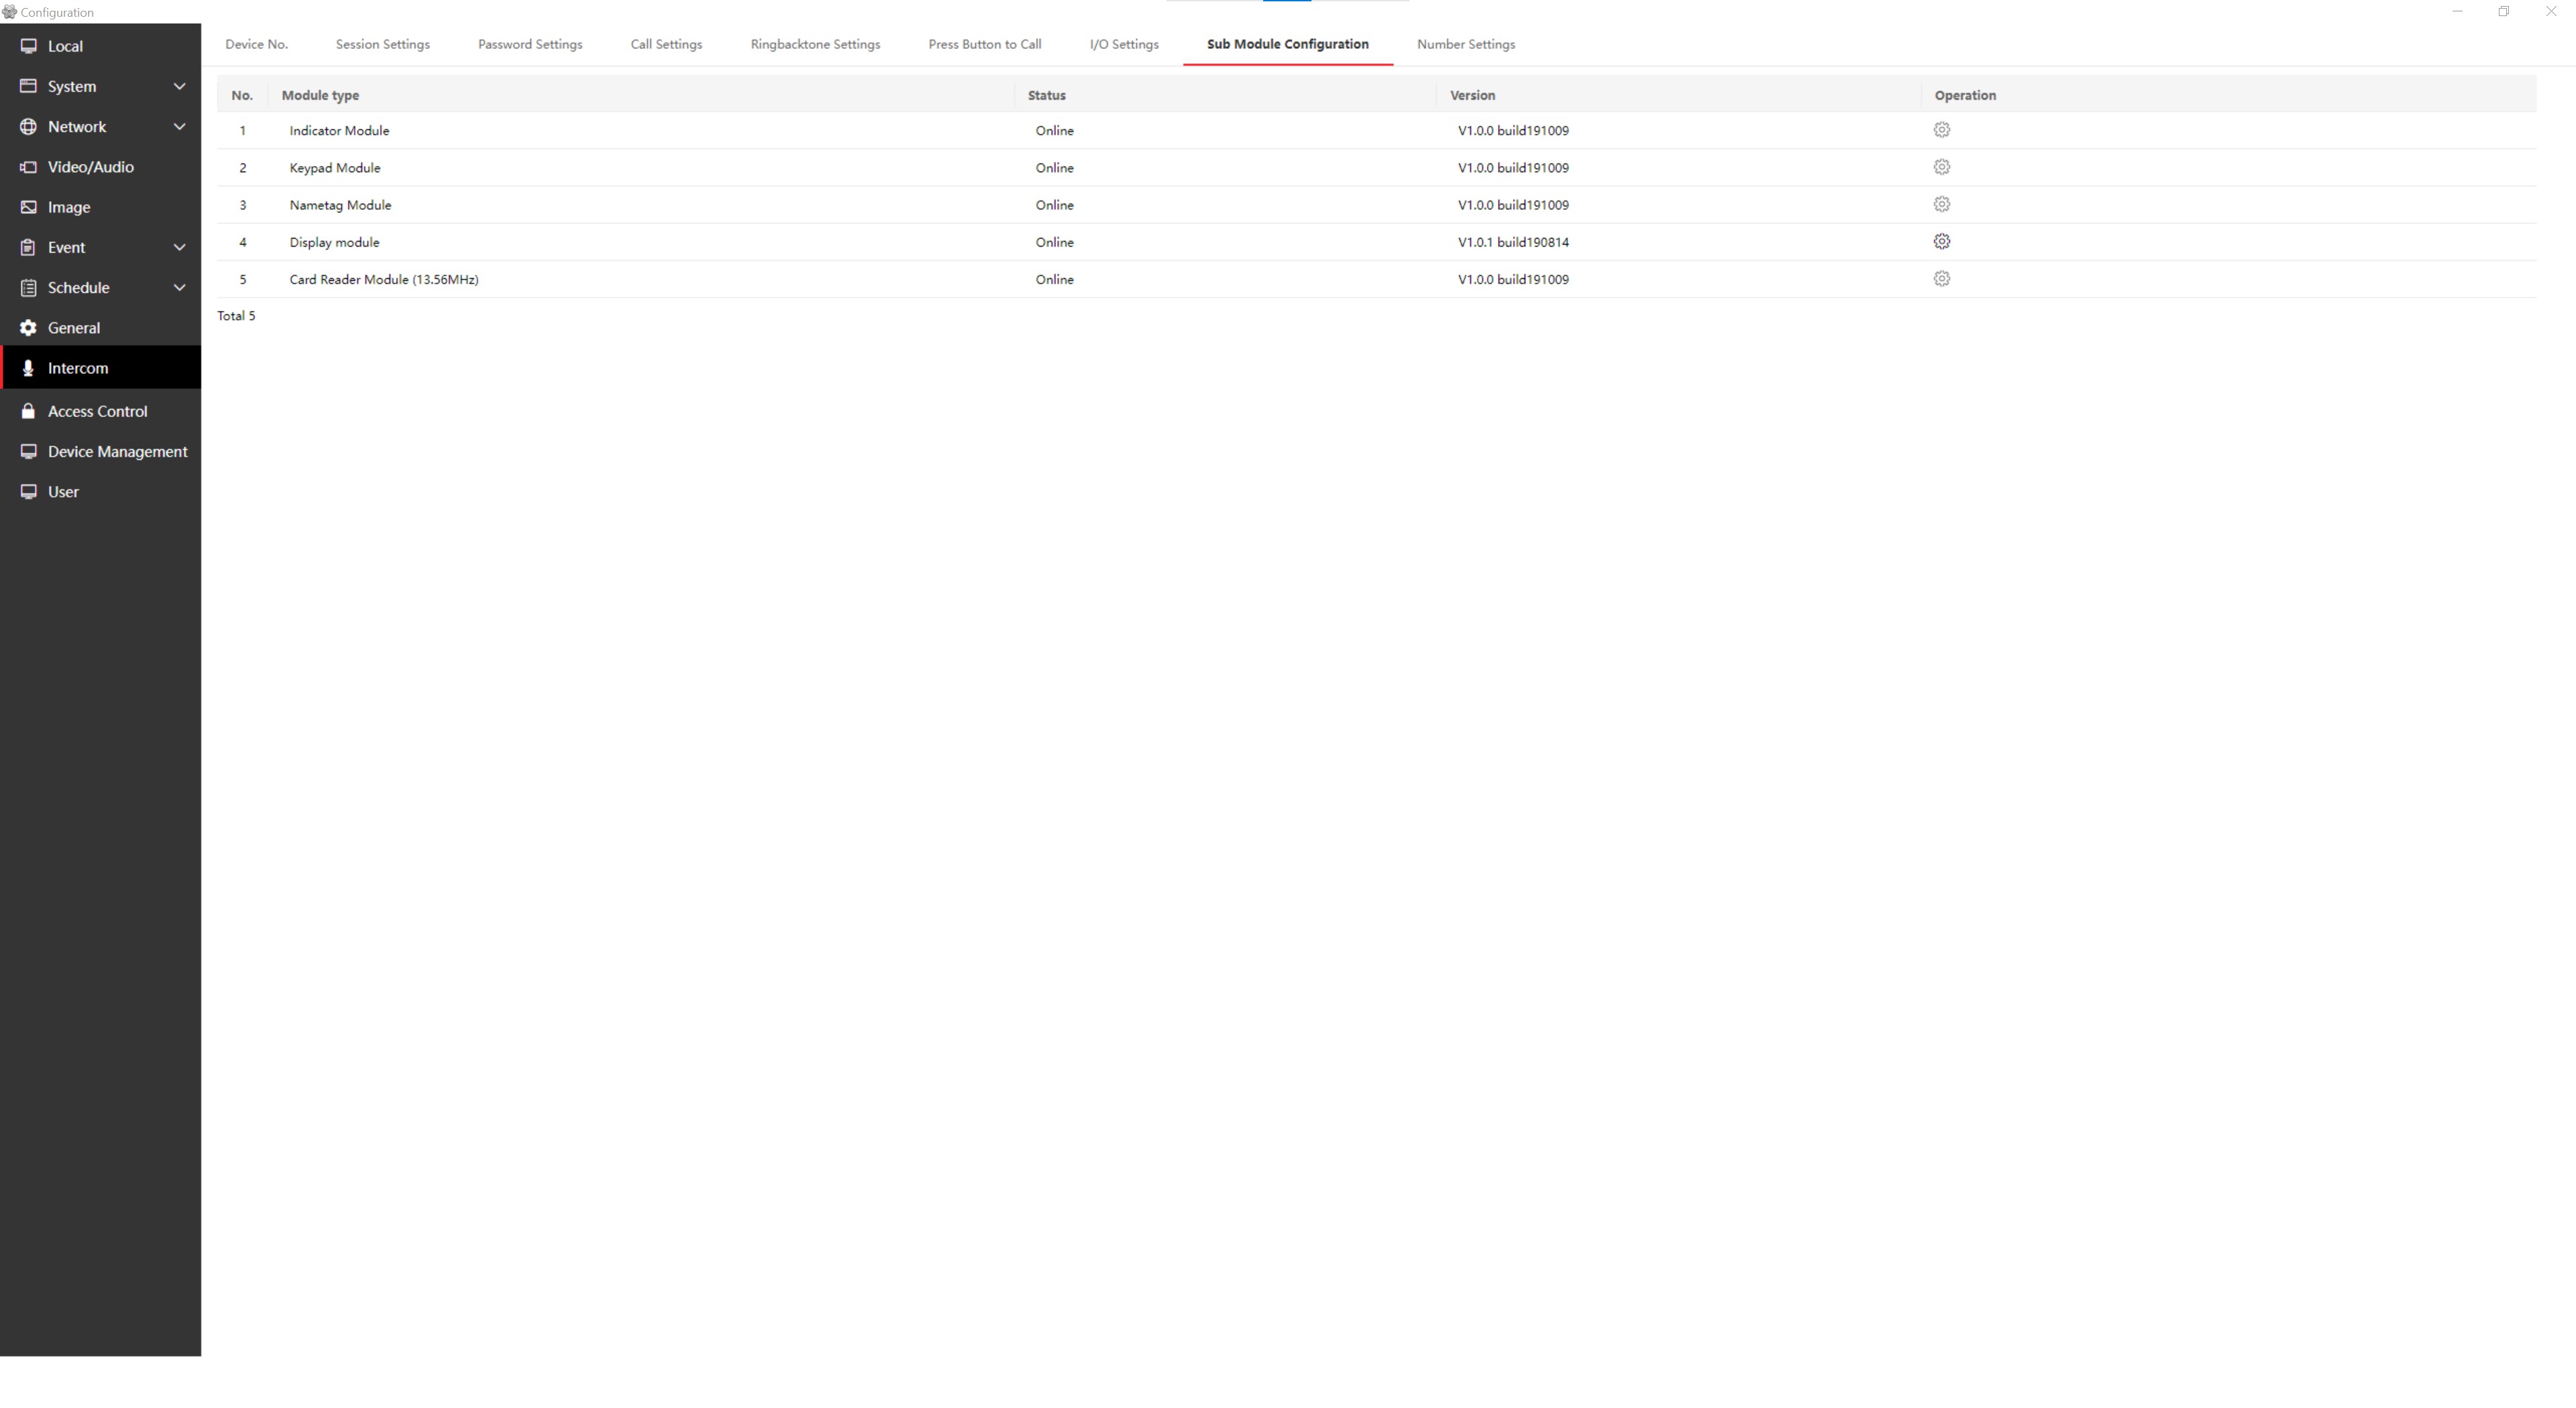The image size is (2576, 1408).
Task: Click the gear icon for Display module
Action: pos(1941,241)
